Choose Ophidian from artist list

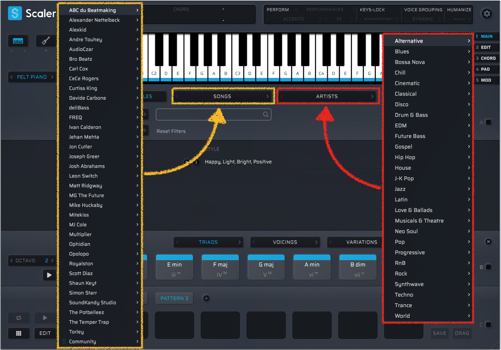coord(100,244)
